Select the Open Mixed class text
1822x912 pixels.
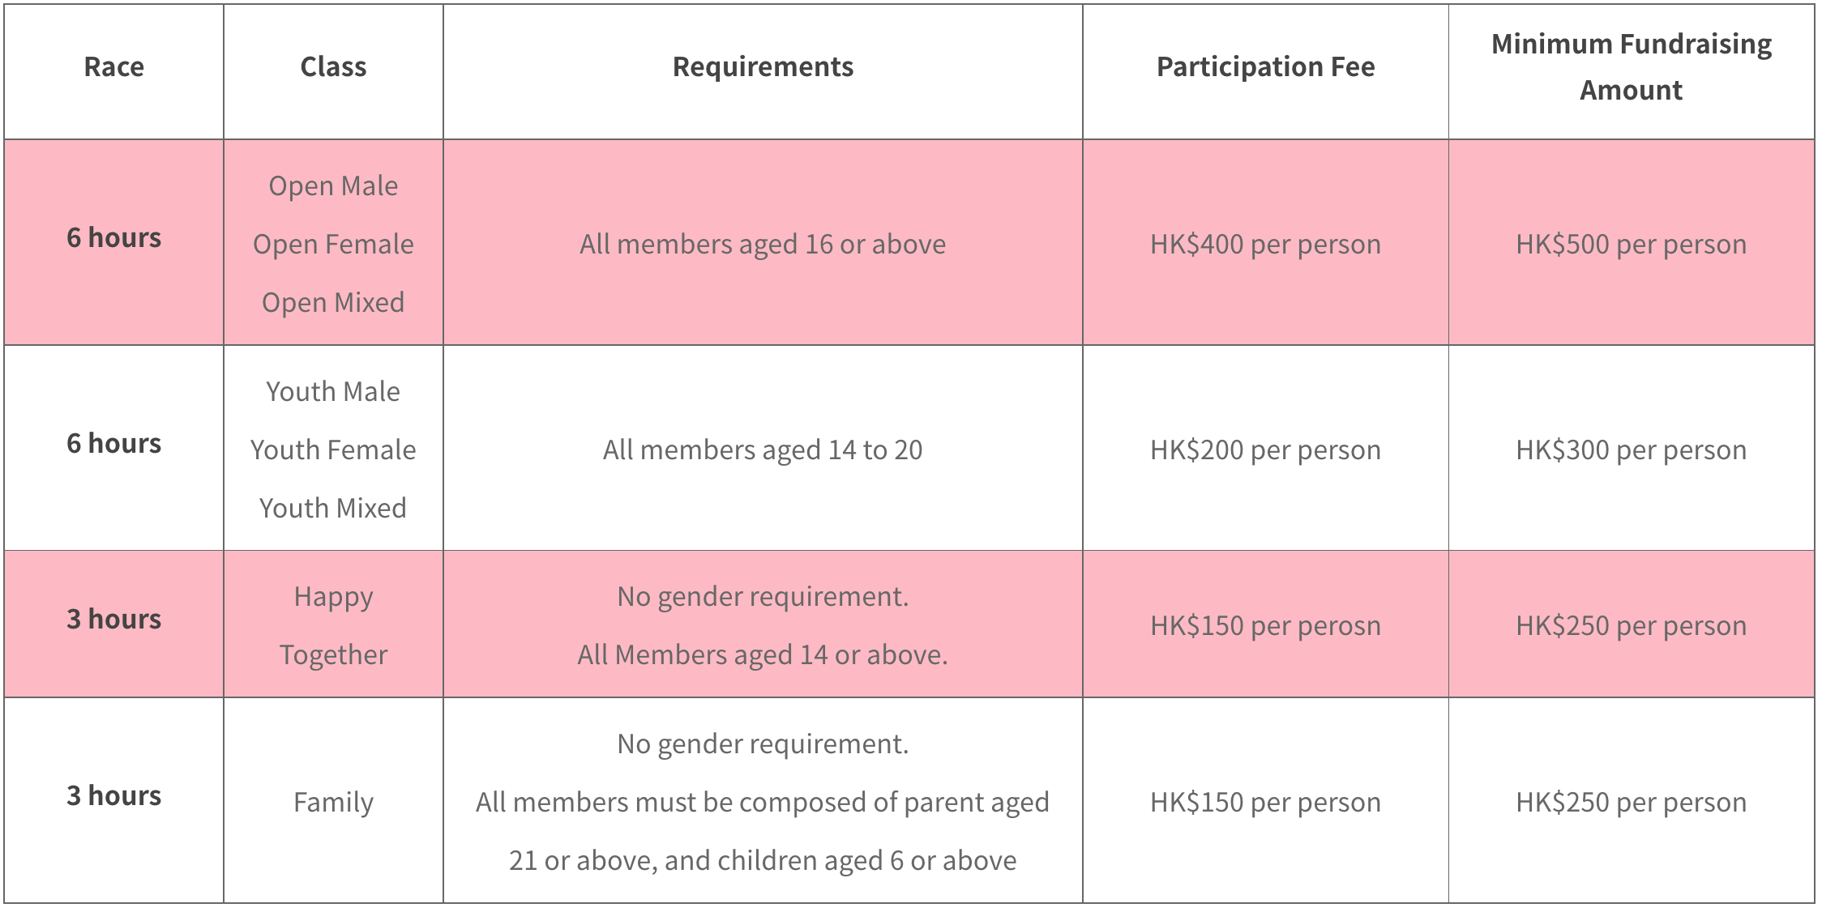coord(333,303)
